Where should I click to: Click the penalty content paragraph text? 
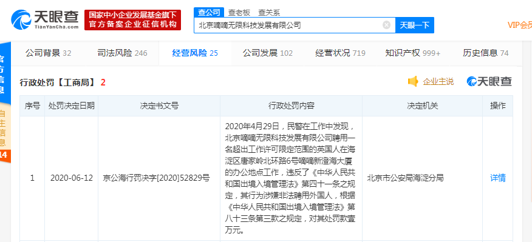coord(291,178)
